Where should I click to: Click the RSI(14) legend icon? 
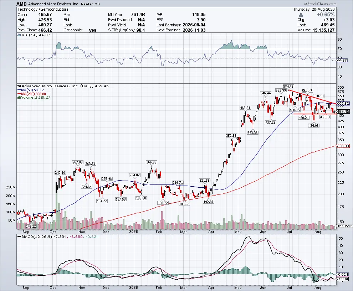[19, 35]
